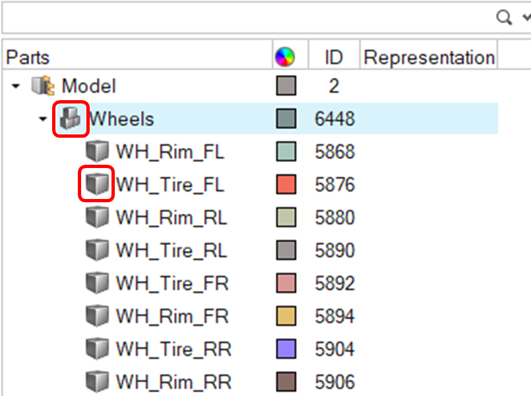This screenshot has height=396, width=531.
Task: Click ID value 5906
Action: coord(334,382)
